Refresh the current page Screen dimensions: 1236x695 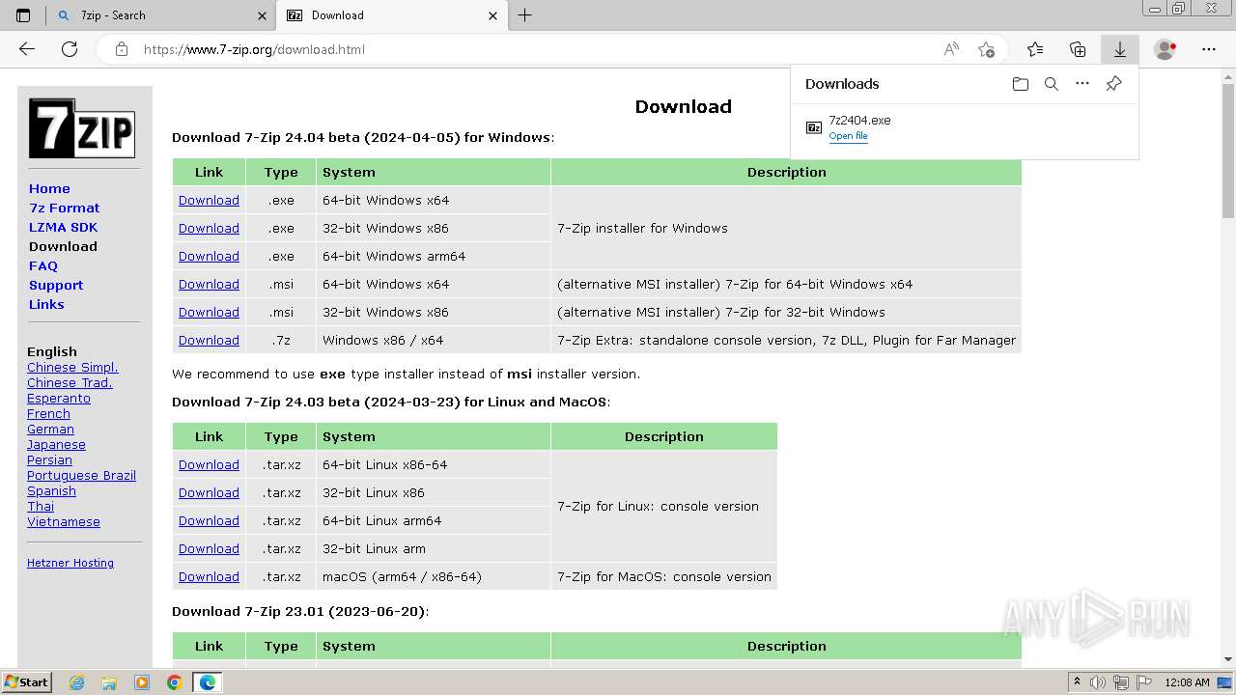[x=70, y=49]
